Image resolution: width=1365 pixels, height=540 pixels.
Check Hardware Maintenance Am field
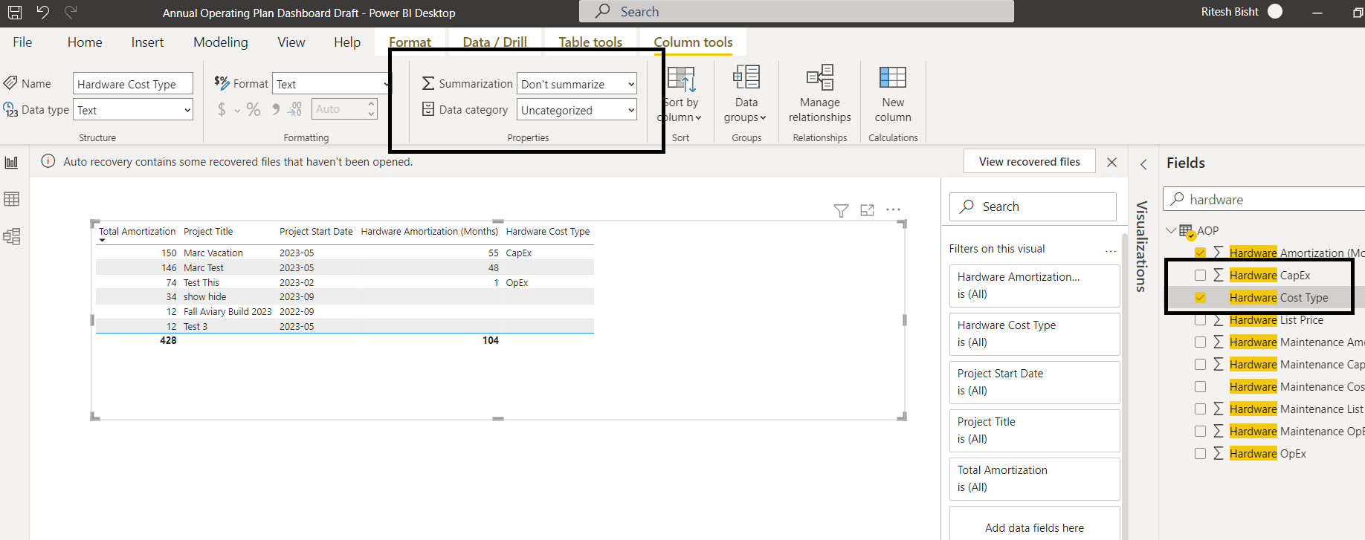coord(1200,342)
